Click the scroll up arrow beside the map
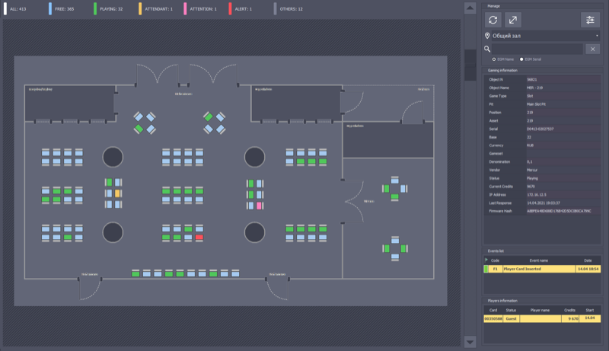 (470, 8)
